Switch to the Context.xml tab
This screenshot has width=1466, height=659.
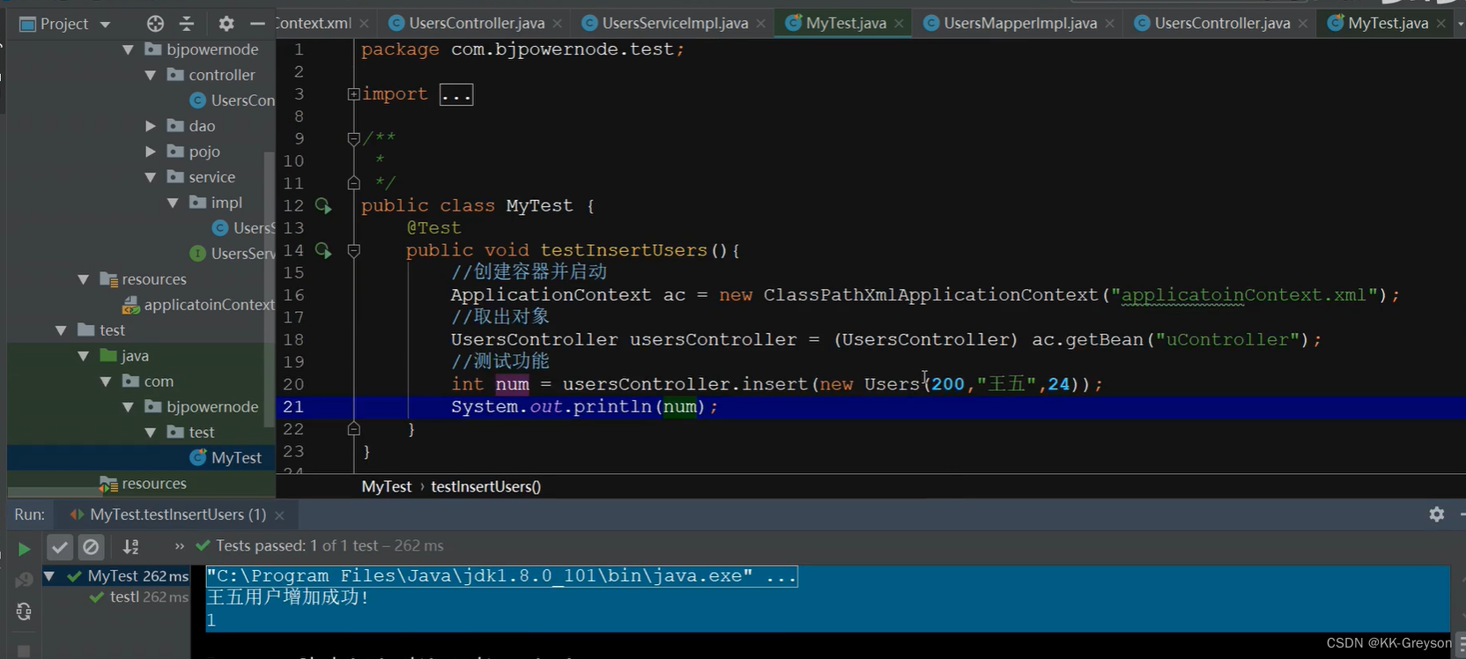[313, 24]
